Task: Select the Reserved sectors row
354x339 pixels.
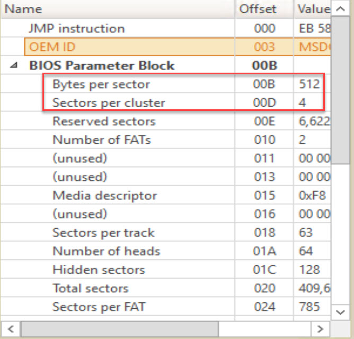Action: [x=104, y=121]
